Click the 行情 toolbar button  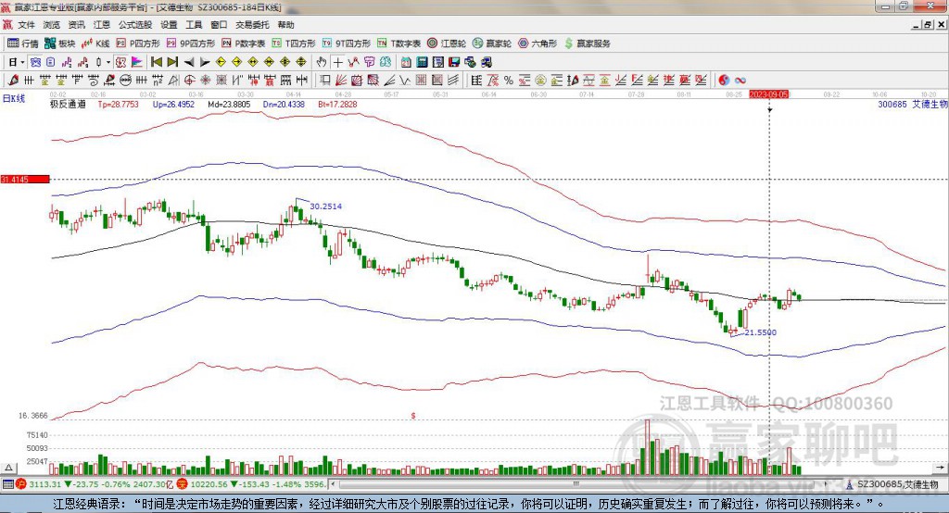pyautogui.click(x=23, y=44)
